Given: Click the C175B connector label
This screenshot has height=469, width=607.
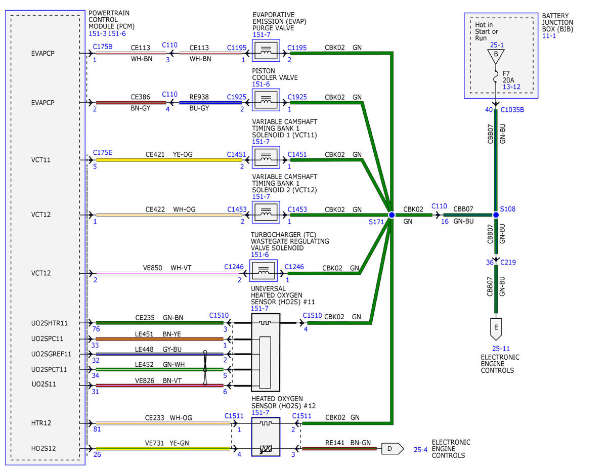Looking at the screenshot, I should click(103, 46).
